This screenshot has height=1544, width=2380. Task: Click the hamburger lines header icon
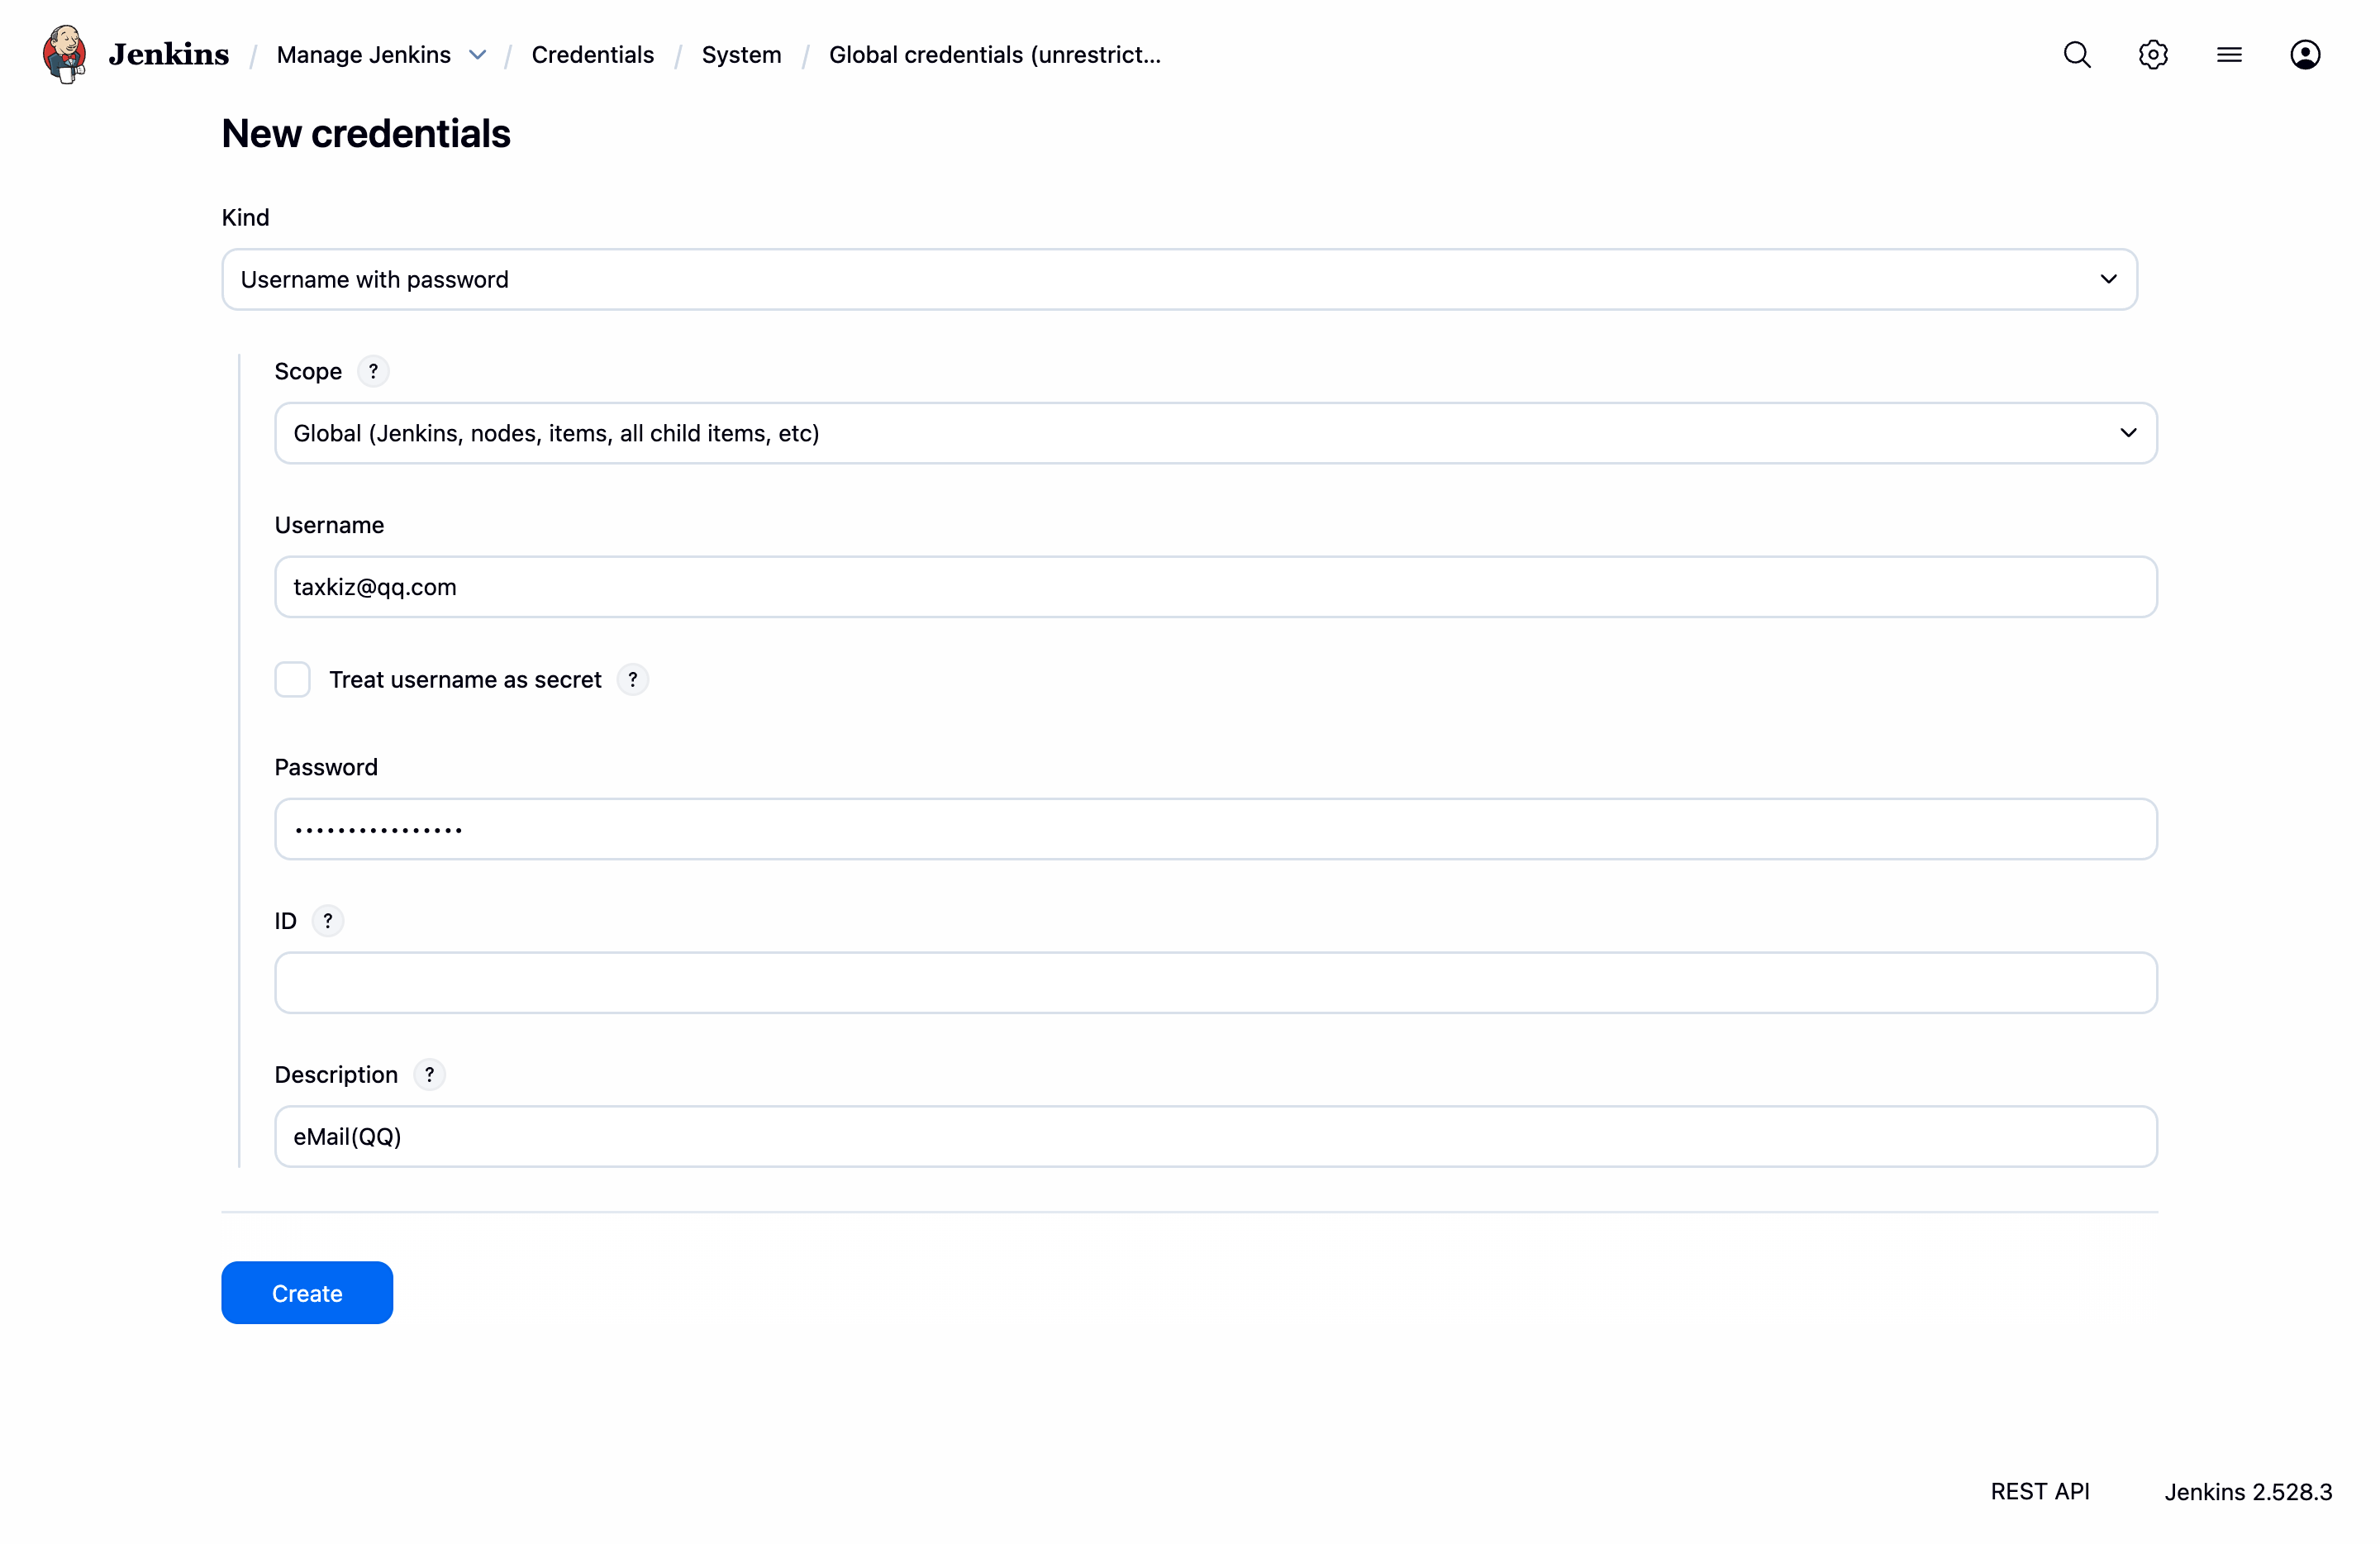click(2229, 54)
